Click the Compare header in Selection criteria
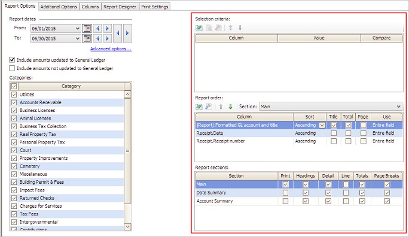 click(x=381, y=38)
